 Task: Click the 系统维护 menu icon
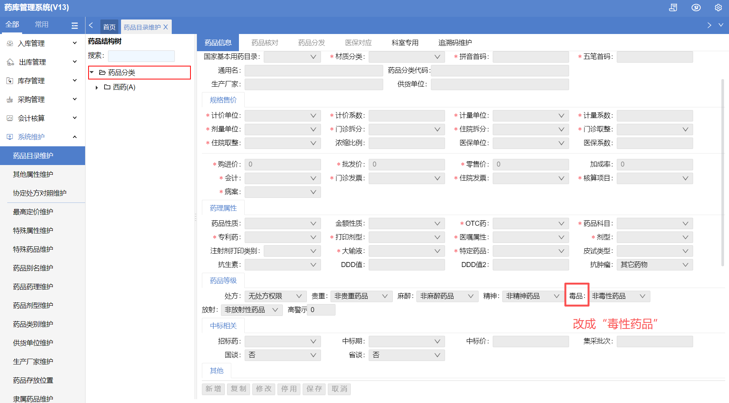coord(10,137)
